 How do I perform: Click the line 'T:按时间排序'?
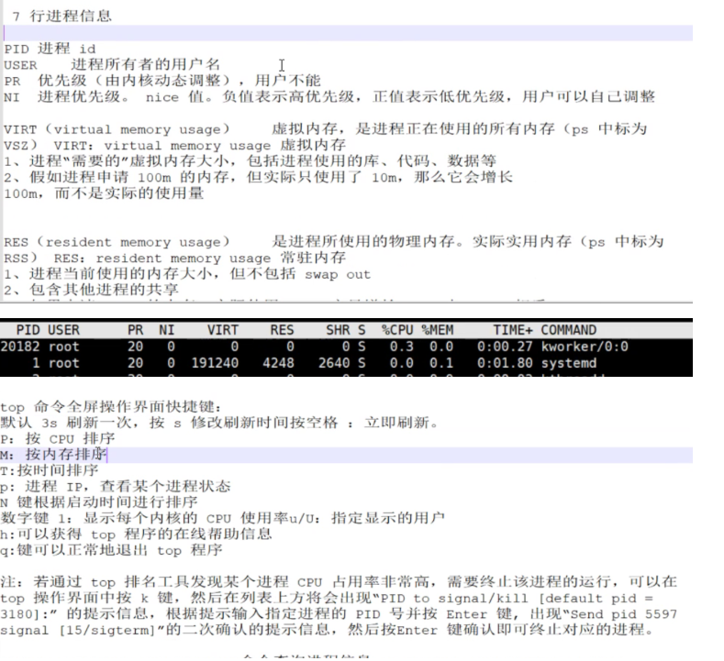click(50, 470)
